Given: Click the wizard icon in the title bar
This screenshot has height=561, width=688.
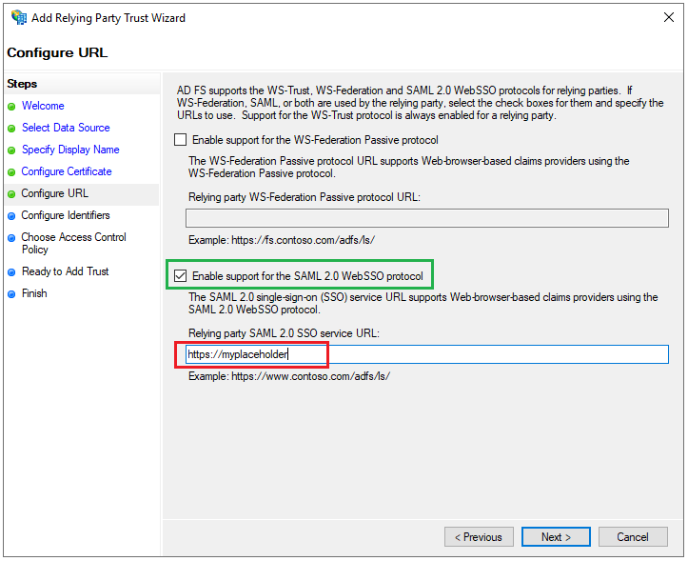Looking at the screenshot, I should 19,17.
